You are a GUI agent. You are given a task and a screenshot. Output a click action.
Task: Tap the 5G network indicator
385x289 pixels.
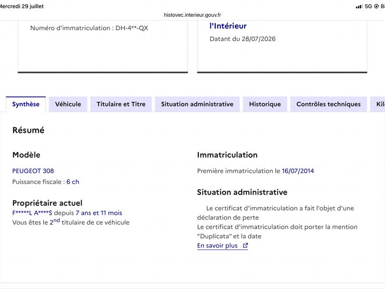pyautogui.click(x=368, y=6)
